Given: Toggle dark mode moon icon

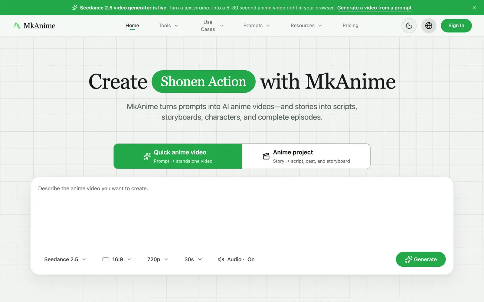Looking at the screenshot, I should [x=409, y=26].
